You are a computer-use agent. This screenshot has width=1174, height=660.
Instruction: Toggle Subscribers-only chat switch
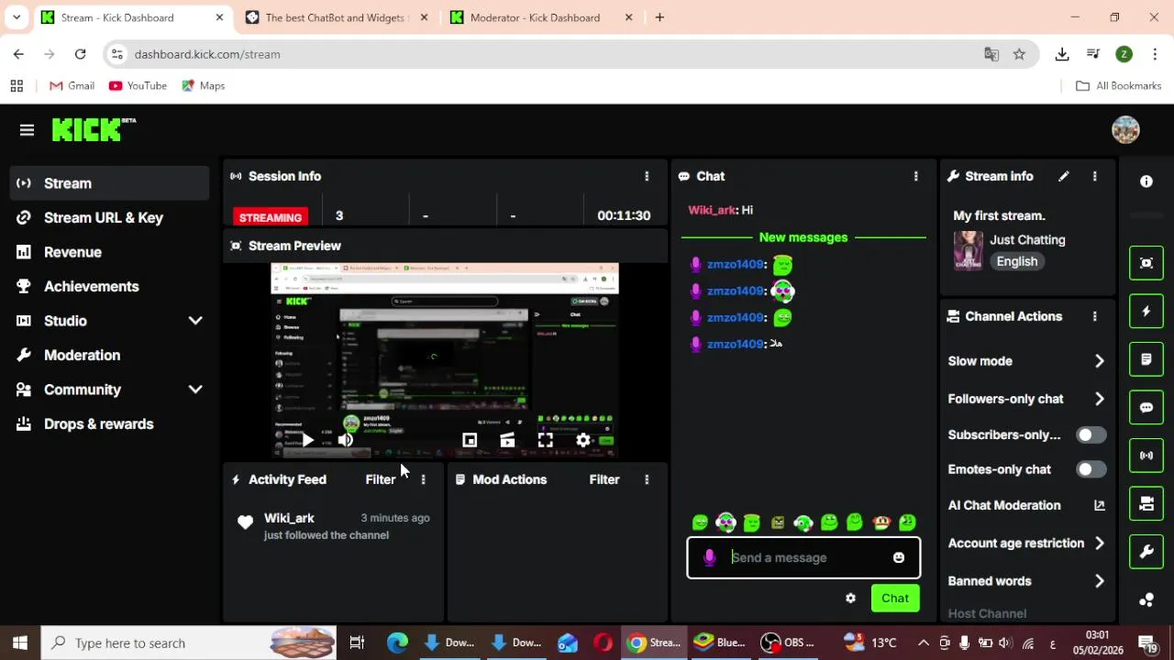(x=1091, y=435)
